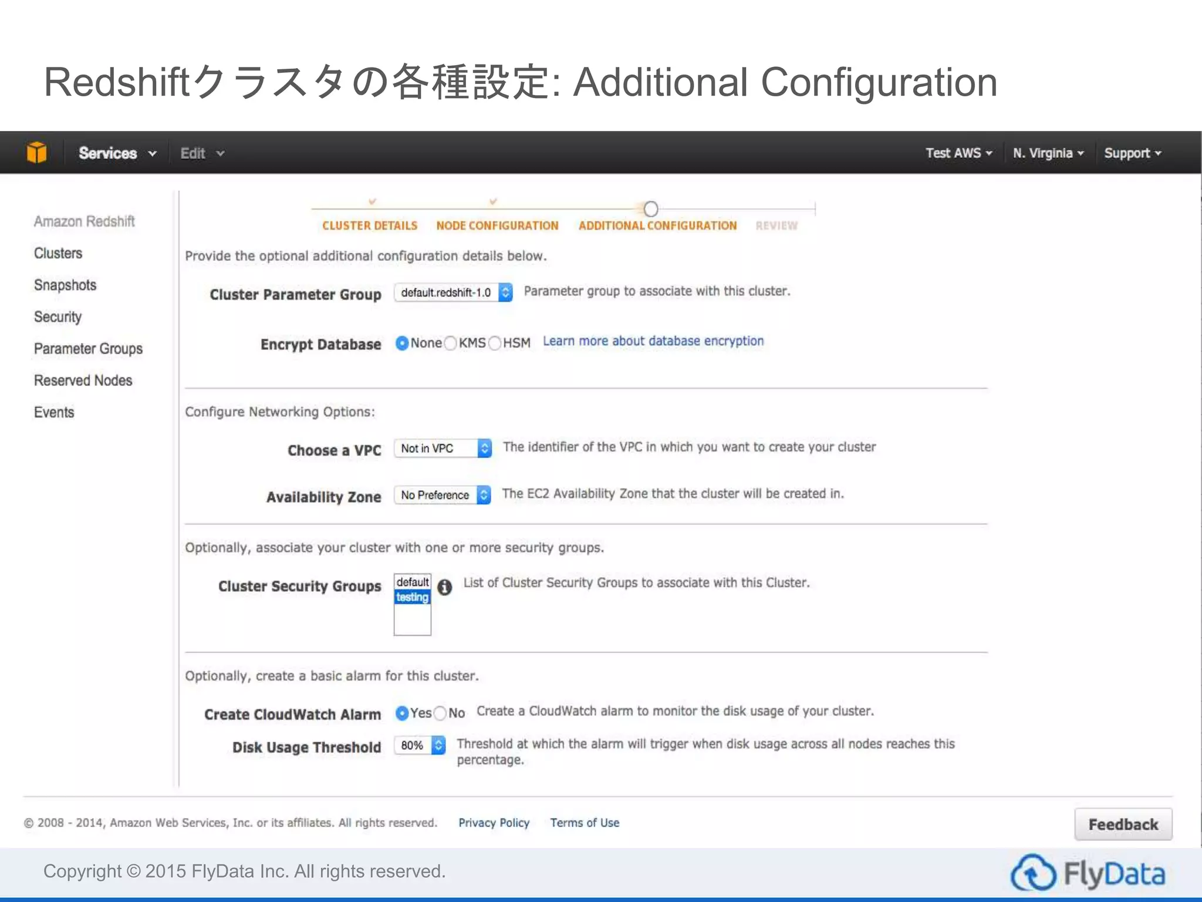Viewport: 1202px width, 902px height.
Task: Open Snapshots in the sidebar
Action: click(x=65, y=285)
